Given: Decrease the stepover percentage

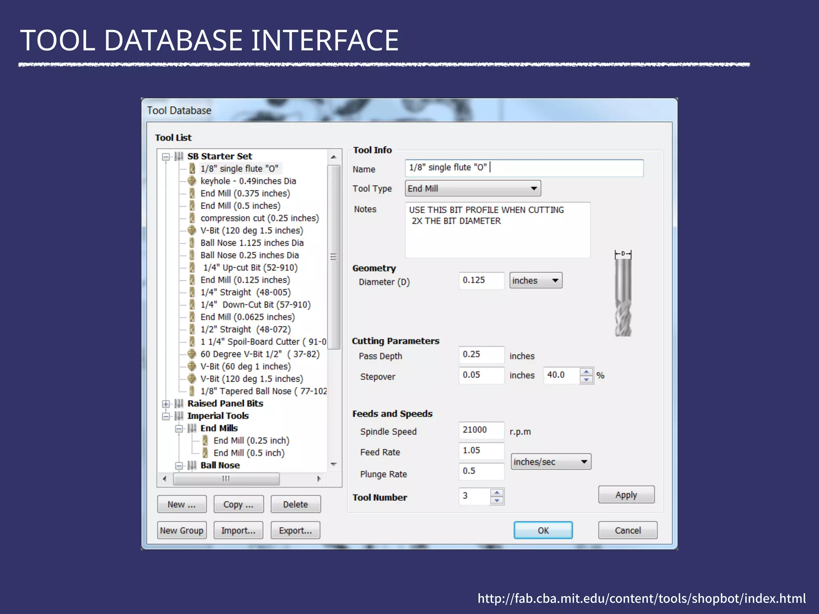Looking at the screenshot, I should (586, 379).
